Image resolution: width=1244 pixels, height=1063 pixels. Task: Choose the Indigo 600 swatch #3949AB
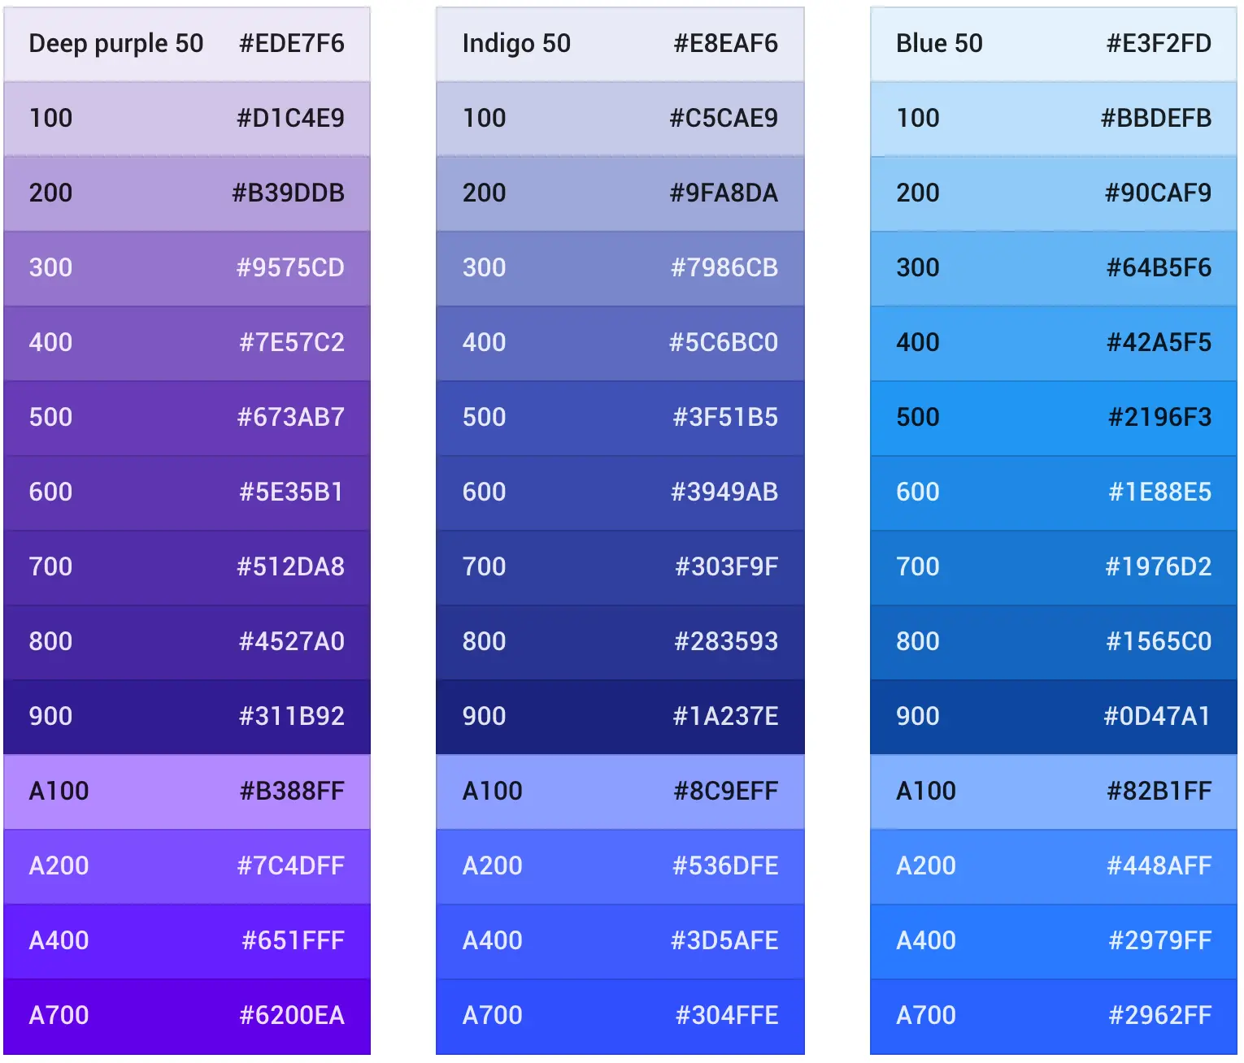pyautogui.click(x=620, y=492)
